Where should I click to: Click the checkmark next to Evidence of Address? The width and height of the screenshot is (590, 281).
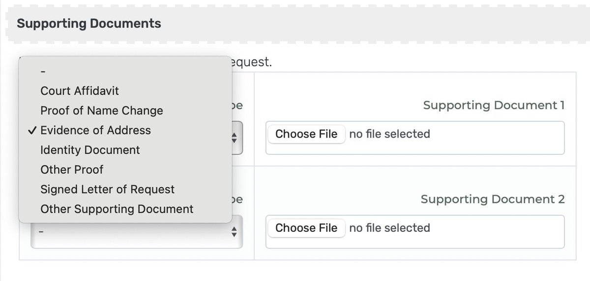(x=32, y=130)
